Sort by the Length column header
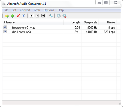This screenshot has width=123, height=107. pyautogui.click(x=72, y=22)
